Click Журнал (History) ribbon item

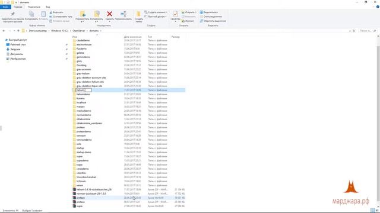188,21
